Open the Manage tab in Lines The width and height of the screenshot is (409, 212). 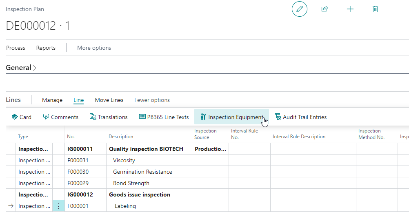pos(52,100)
